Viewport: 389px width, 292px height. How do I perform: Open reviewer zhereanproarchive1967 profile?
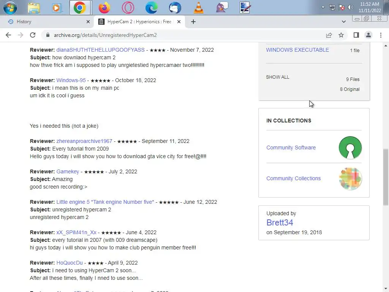[x=84, y=141]
